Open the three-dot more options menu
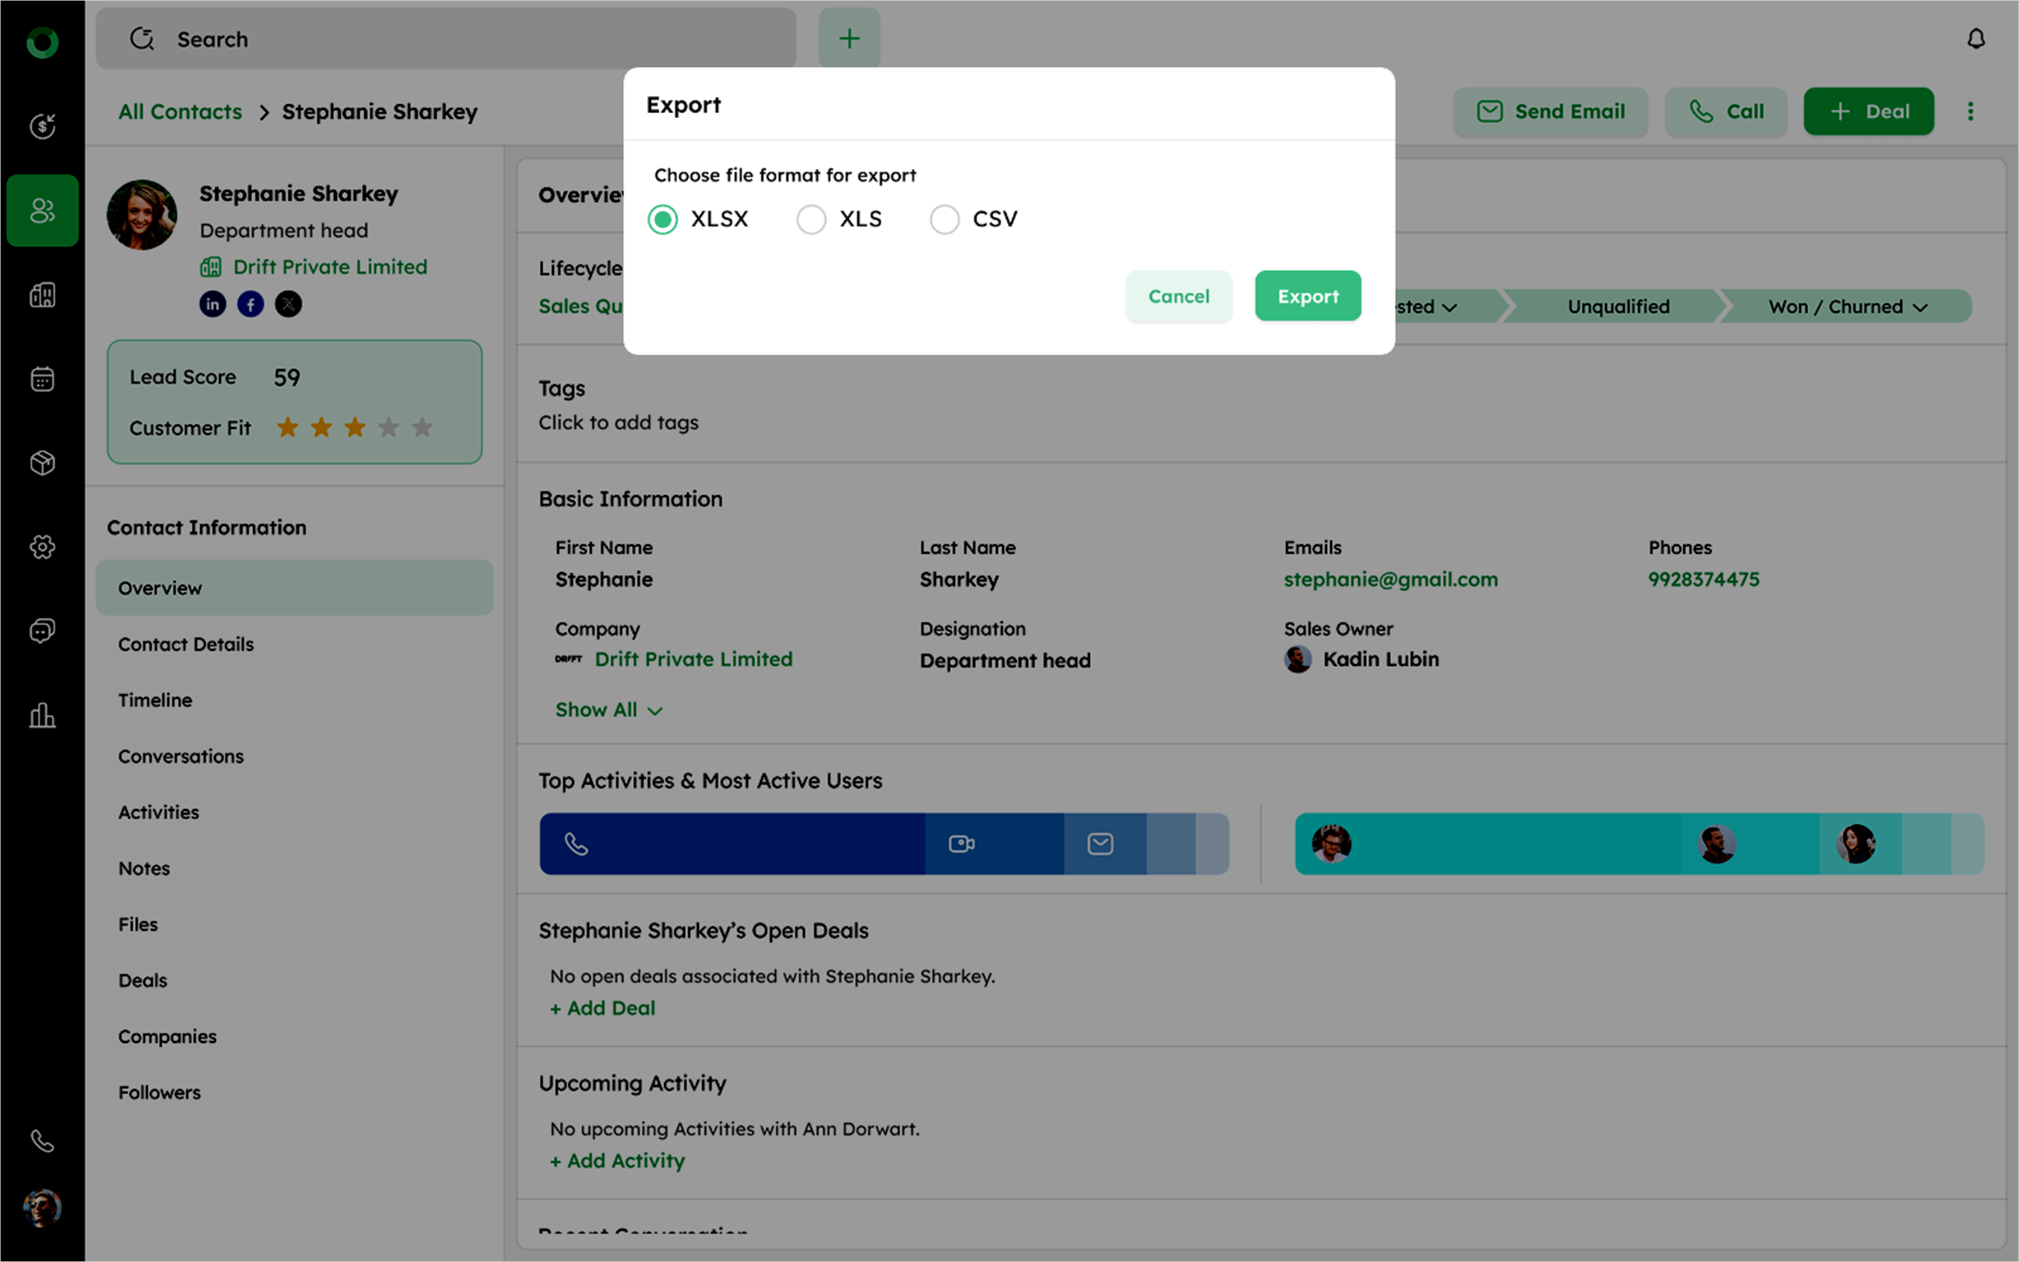This screenshot has height=1262, width=2019. pos(1970,112)
